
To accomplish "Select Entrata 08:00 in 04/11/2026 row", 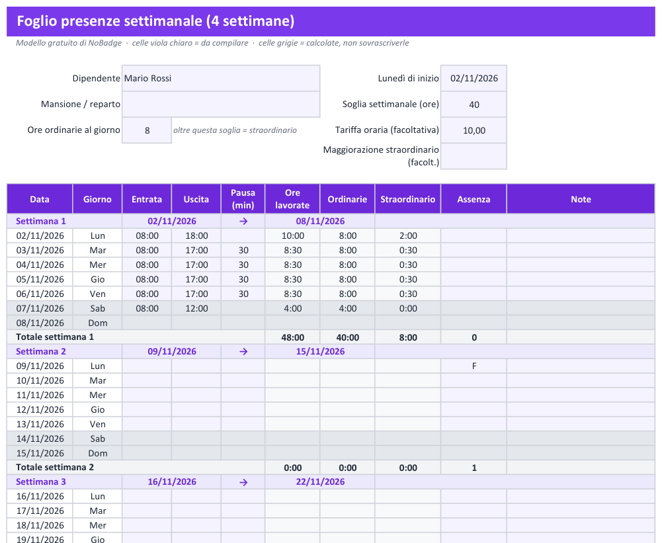I will coord(147,265).
